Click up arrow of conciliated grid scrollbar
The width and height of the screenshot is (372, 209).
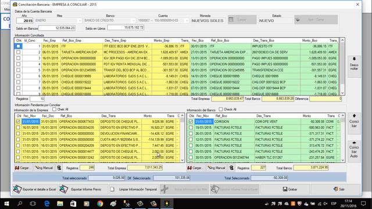tap(342, 40)
